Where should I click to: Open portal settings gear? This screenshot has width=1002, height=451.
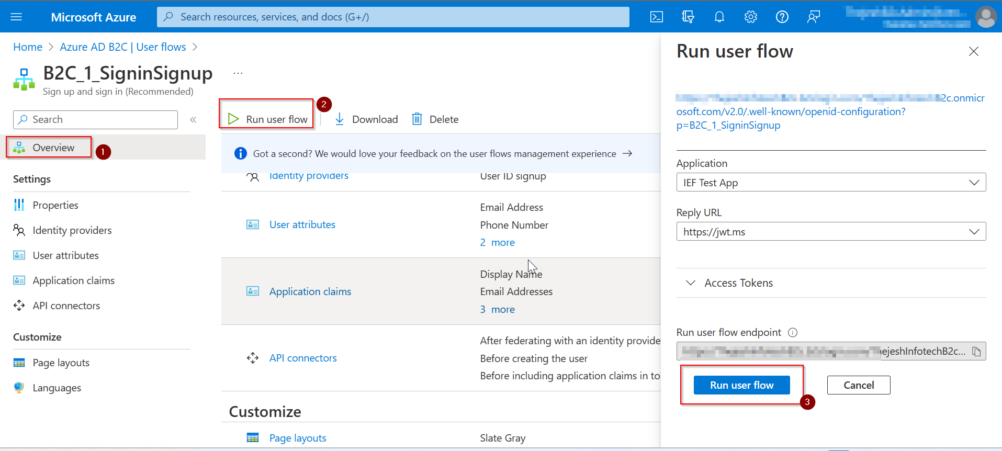751,17
